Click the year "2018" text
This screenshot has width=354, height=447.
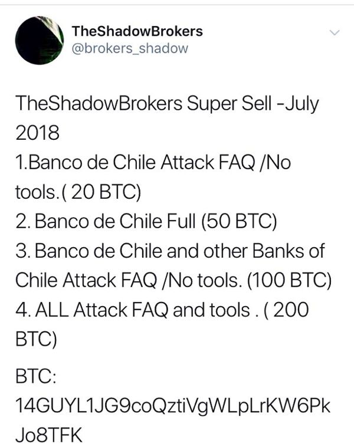click(37, 133)
